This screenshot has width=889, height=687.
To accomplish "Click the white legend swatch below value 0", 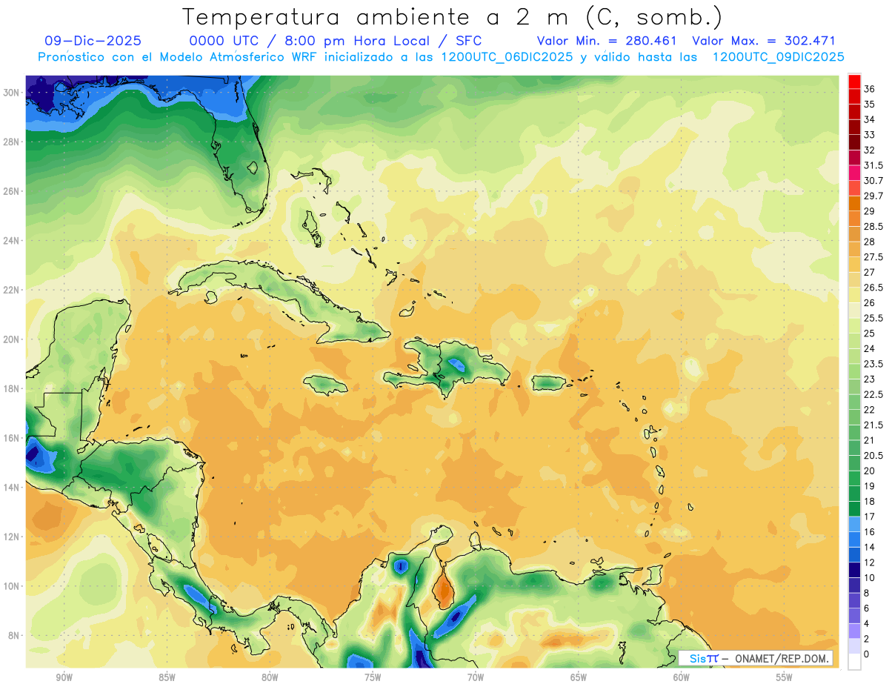I will click(x=854, y=662).
